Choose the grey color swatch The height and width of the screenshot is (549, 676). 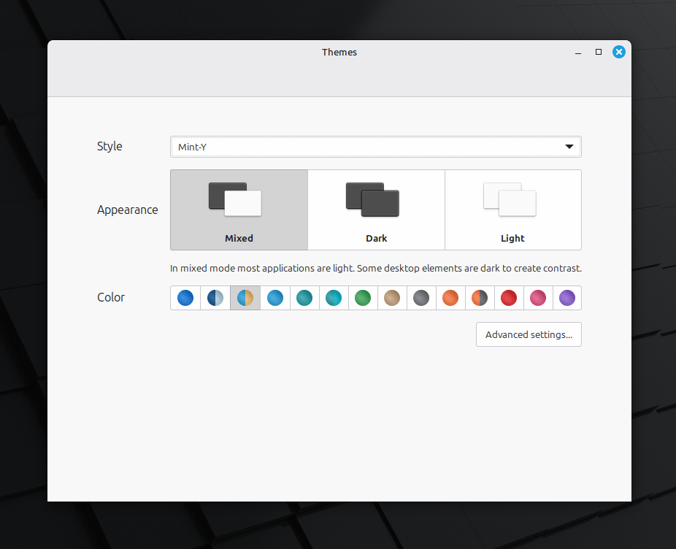(x=421, y=298)
